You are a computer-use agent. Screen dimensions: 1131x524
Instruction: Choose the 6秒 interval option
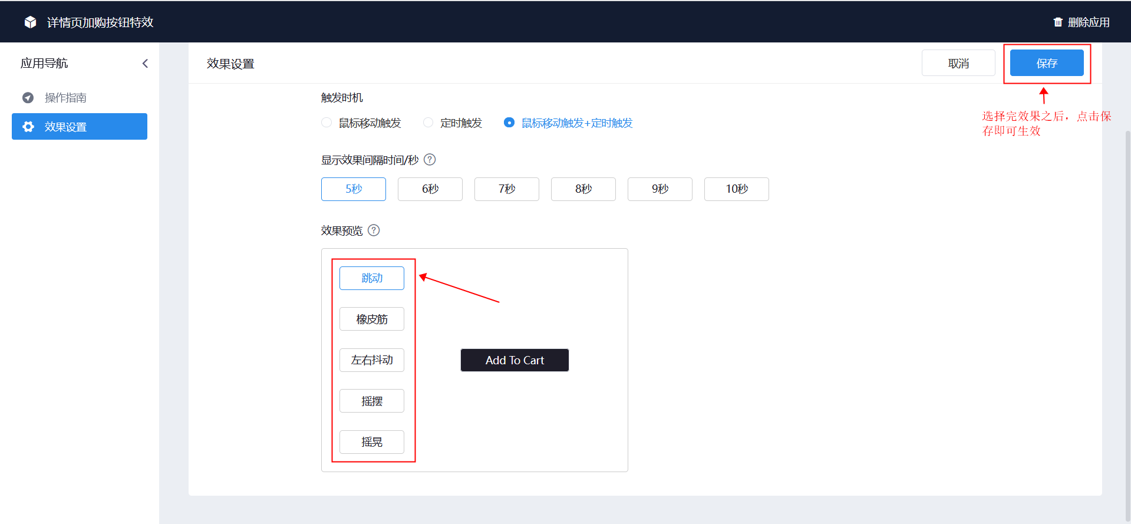[430, 189]
